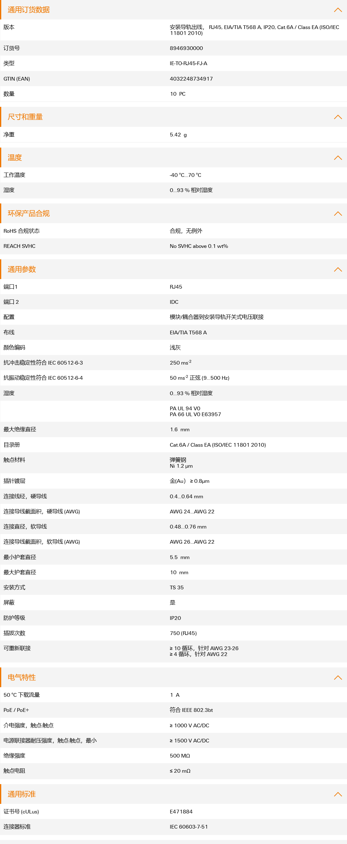Viewport: 347px width, 844px height.
Task: Click withstand voltage ≥ 1500 V AC/DC
Action: tap(189, 741)
